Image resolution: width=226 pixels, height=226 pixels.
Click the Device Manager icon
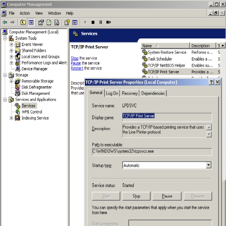coord(18,69)
